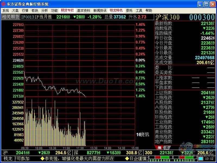Image resolution: width=217 pixels, height=163 pixels.
Task: Open the 帮助 menu
Action: 149,11
